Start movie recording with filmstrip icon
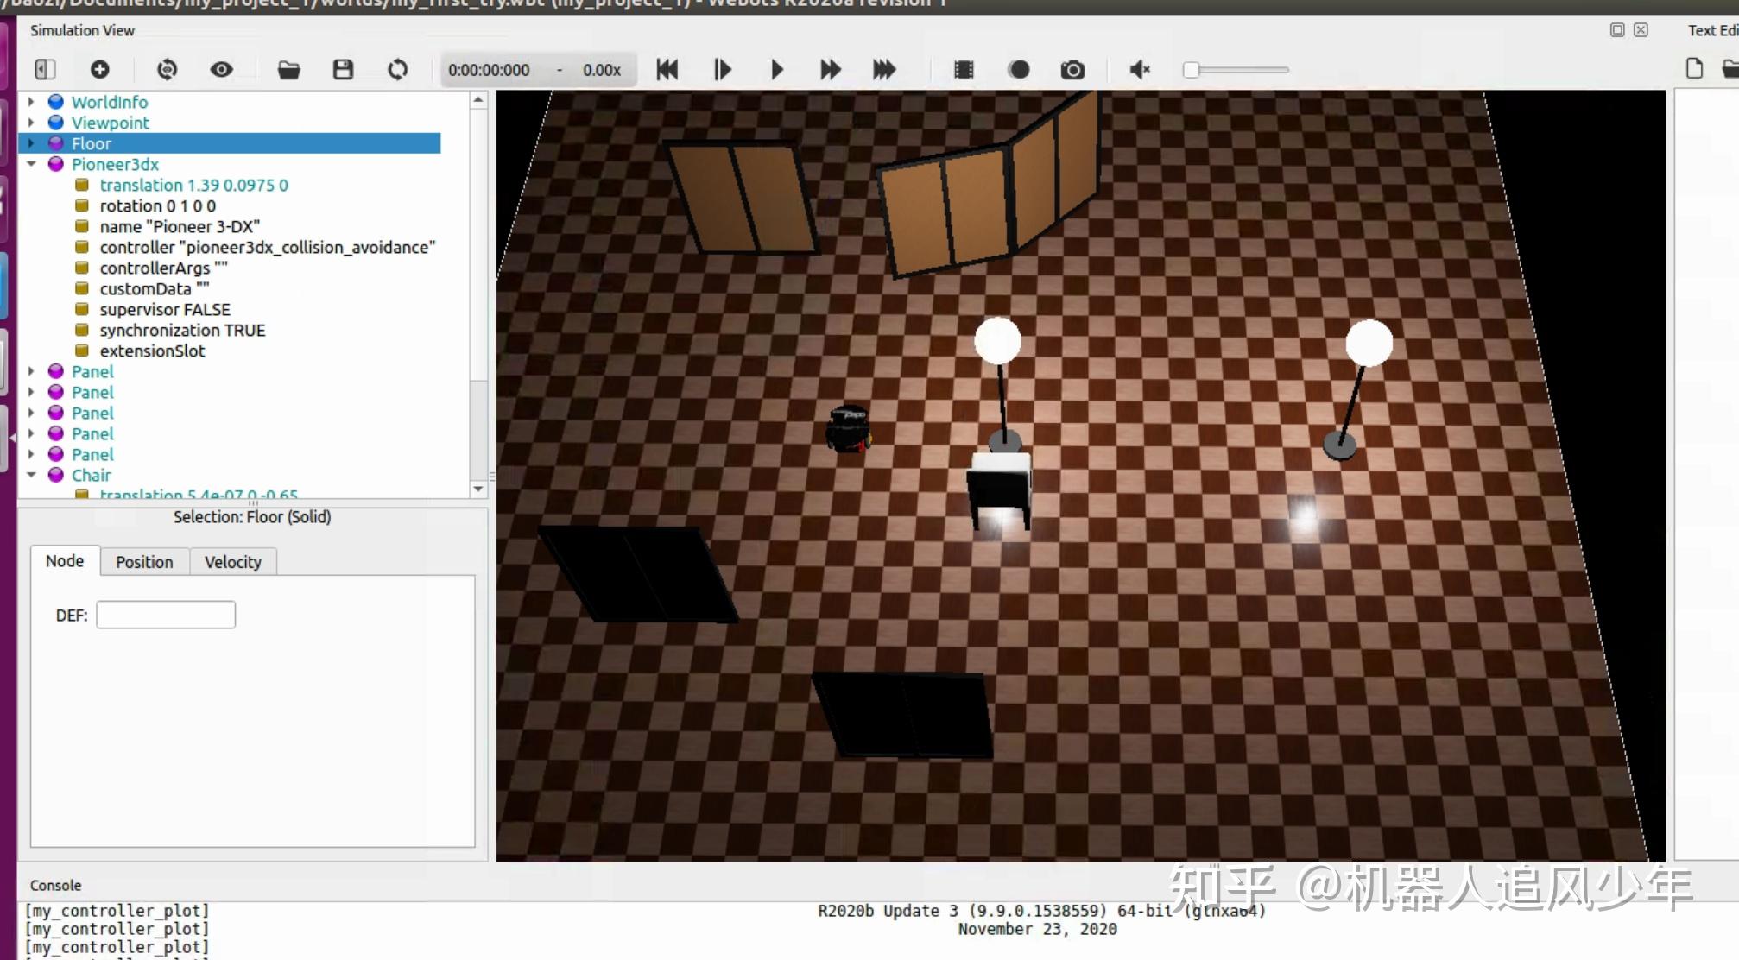The image size is (1739, 960). click(x=964, y=69)
